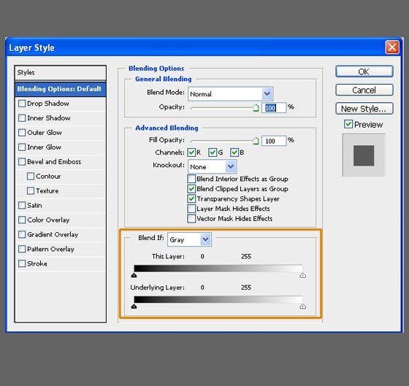Click the Opacity percentage input field
Image resolution: width=409 pixels, height=386 pixels.
point(274,107)
